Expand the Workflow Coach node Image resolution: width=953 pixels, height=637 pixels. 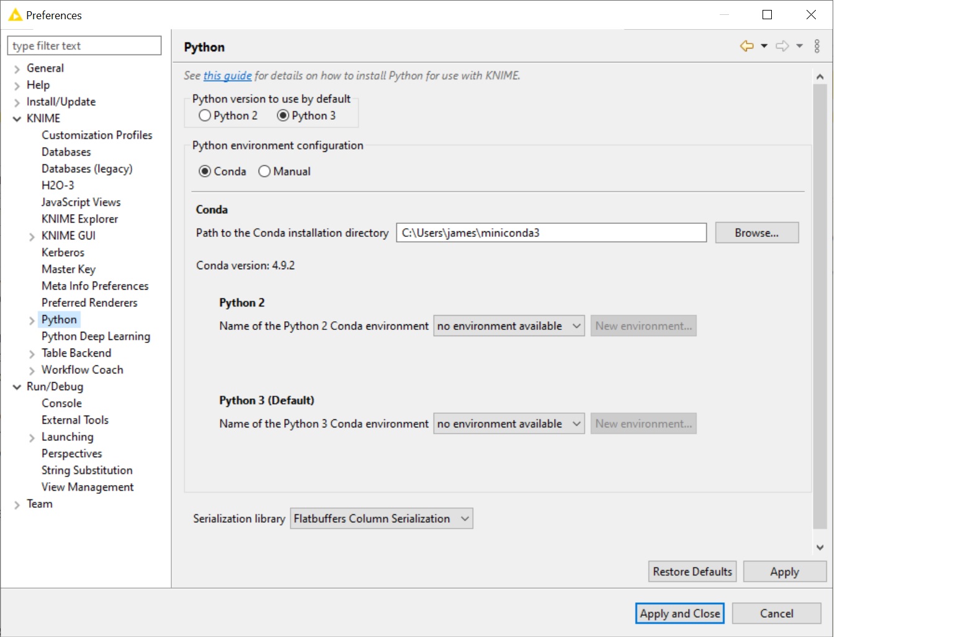click(x=32, y=370)
